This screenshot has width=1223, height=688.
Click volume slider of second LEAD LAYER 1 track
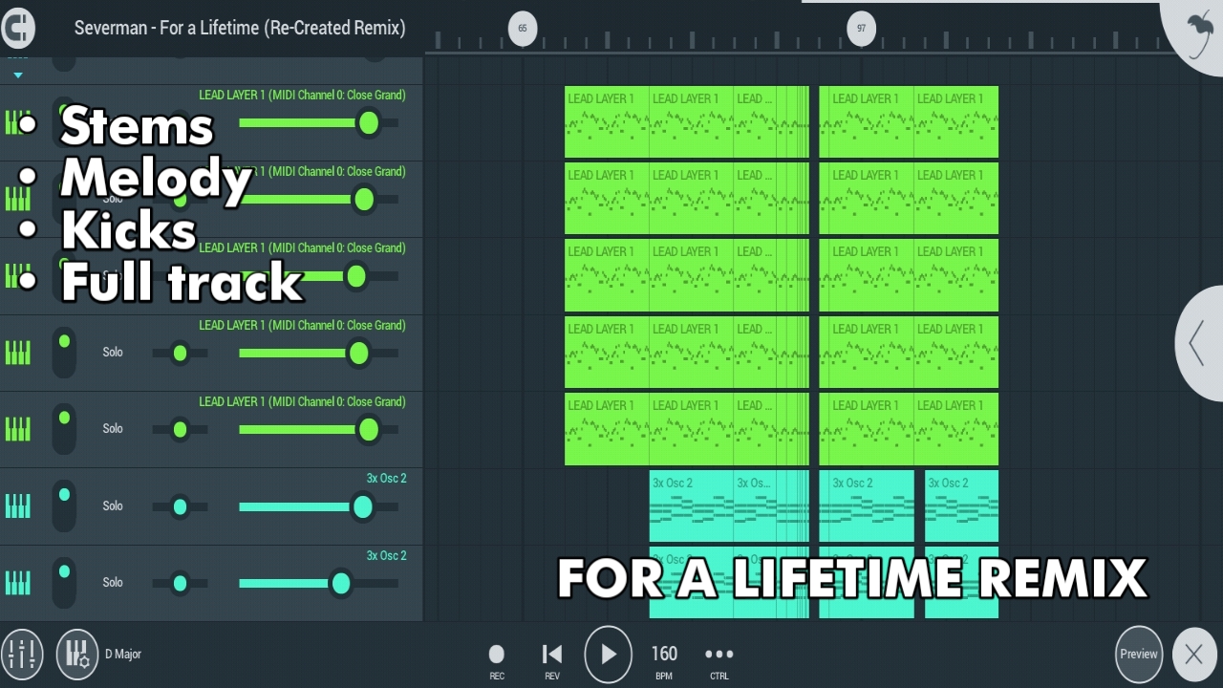[x=318, y=200]
